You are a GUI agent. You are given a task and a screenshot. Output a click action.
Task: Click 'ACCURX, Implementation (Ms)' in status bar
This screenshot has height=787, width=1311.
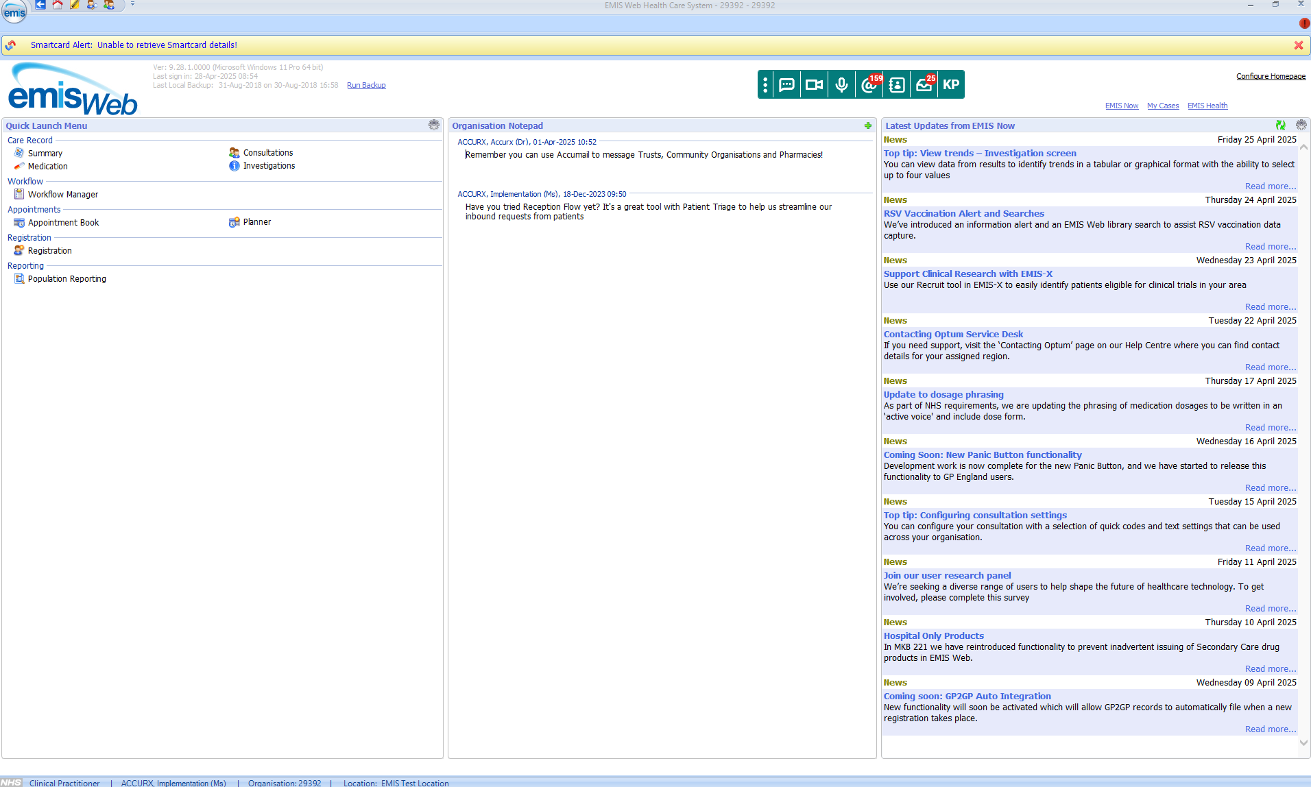[173, 783]
